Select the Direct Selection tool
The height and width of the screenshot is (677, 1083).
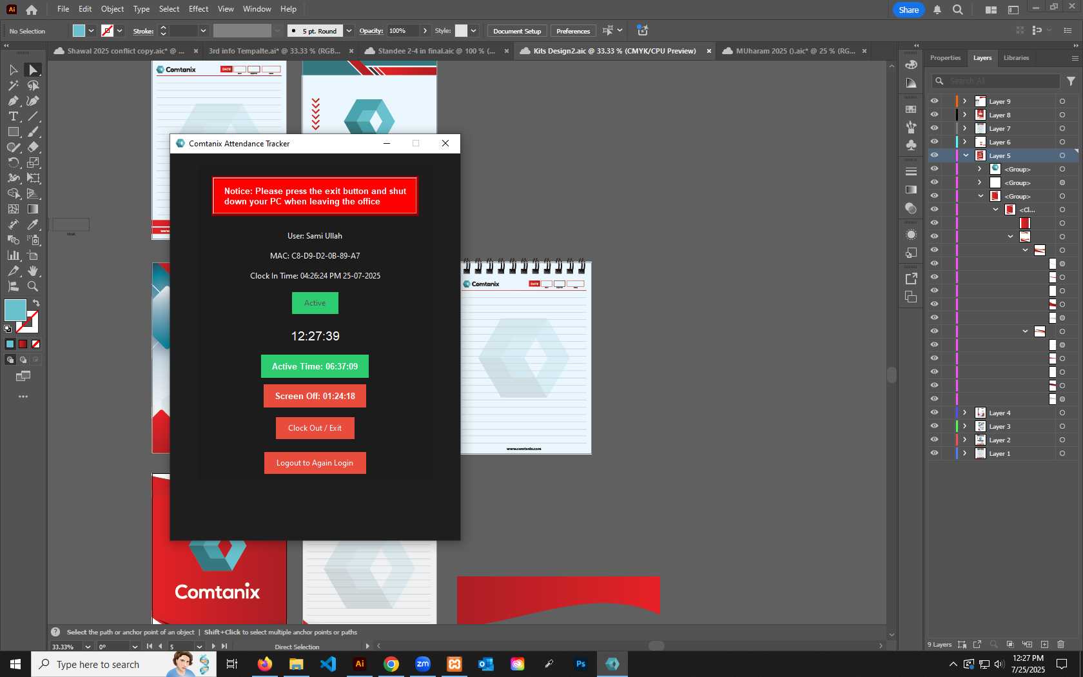(33, 70)
